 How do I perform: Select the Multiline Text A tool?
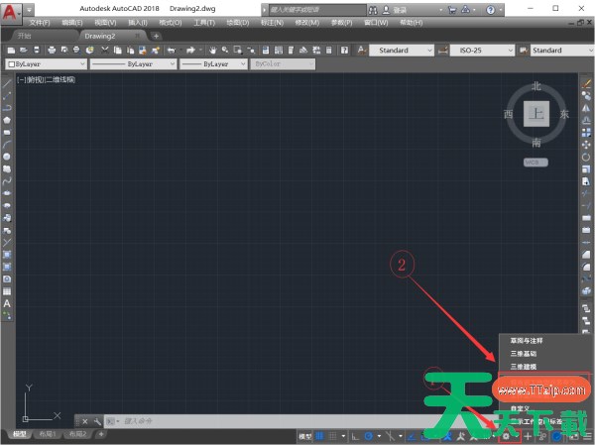[x=7, y=303]
